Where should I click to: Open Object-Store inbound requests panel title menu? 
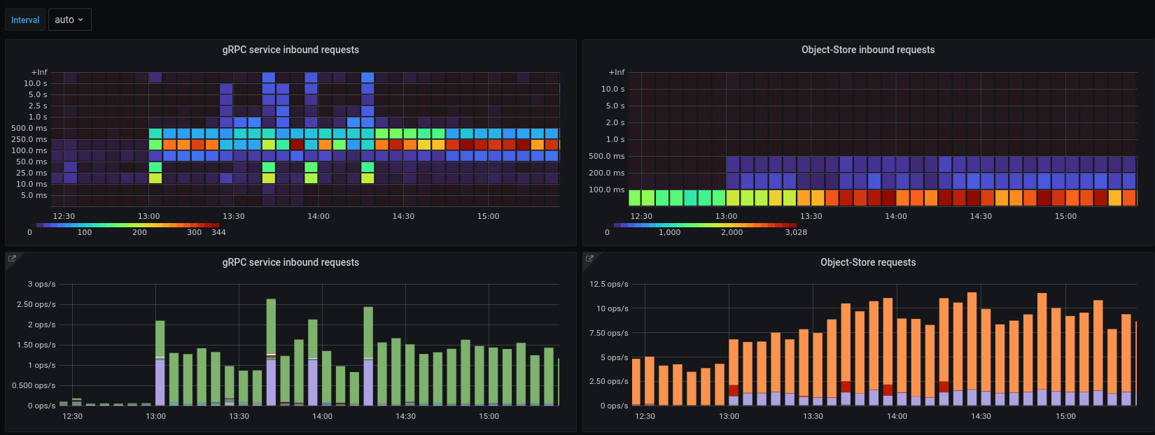click(868, 50)
